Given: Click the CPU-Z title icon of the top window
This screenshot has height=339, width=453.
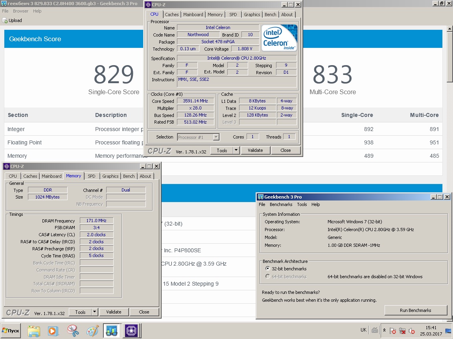Looking at the screenshot, I should click(148, 5).
